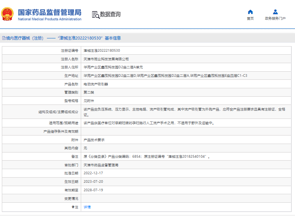Click the National Medical Products Administration English subtitle
Image resolution: width=295 pixels, height=216 pixels.
[x=50, y=19]
